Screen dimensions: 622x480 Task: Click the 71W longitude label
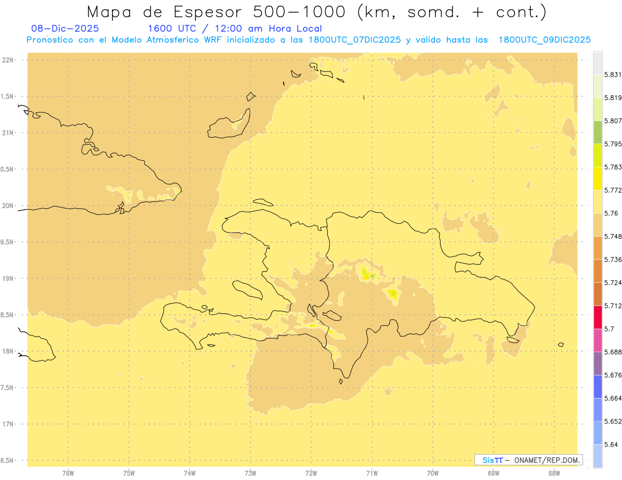point(372,473)
